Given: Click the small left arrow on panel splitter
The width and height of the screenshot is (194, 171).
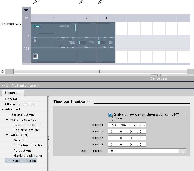Looking at the screenshot, I should click(48, 140).
